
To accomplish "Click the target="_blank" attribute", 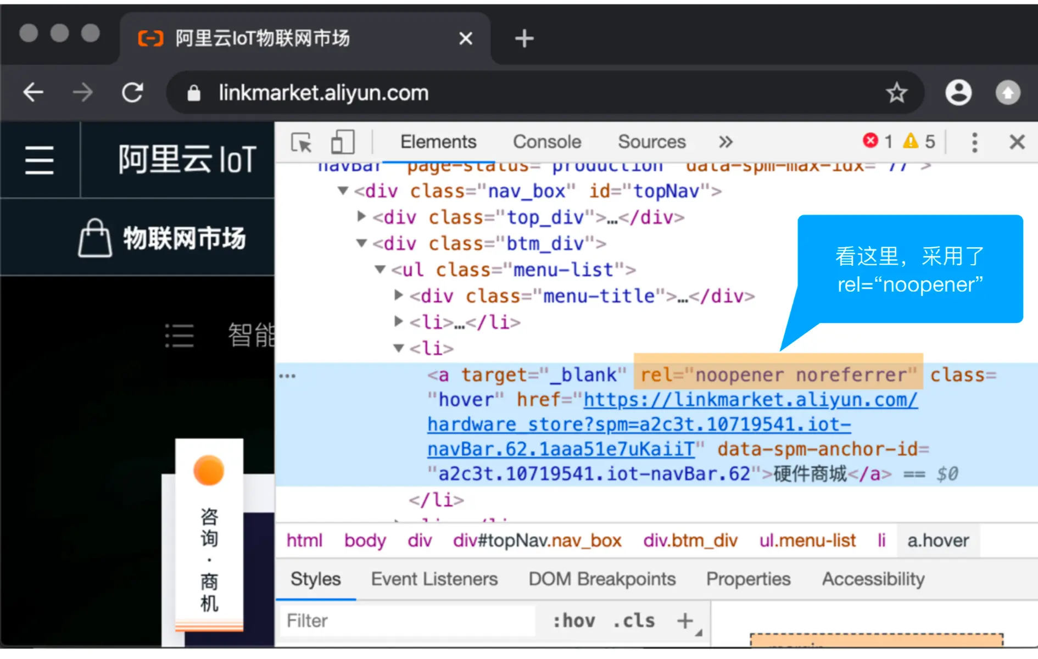I will tap(543, 375).
